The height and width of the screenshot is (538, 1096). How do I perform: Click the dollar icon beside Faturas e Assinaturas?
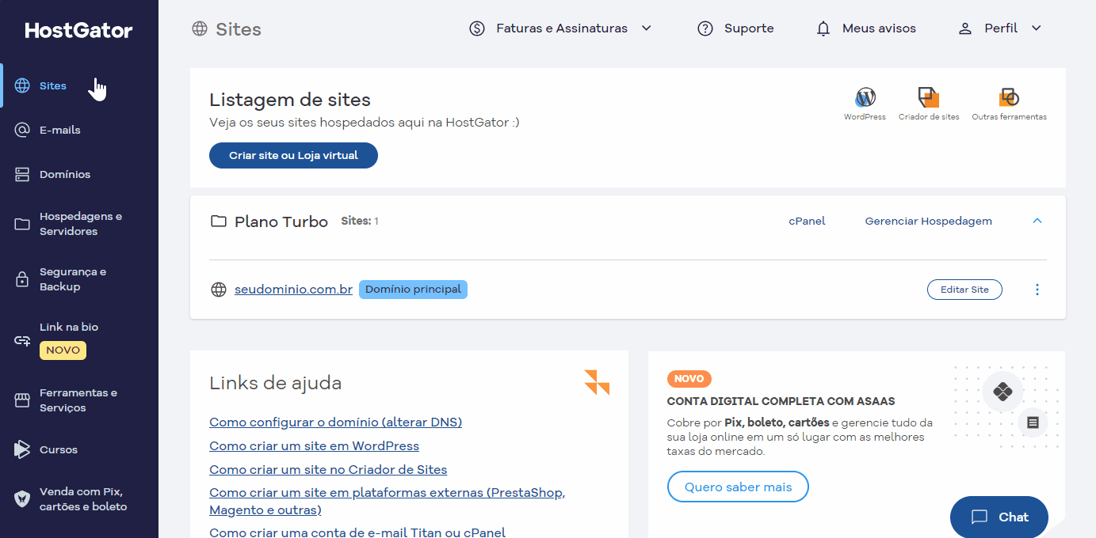[x=477, y=28]
